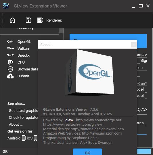Click the light blue button at bottom right

click(x=144, y=152)
